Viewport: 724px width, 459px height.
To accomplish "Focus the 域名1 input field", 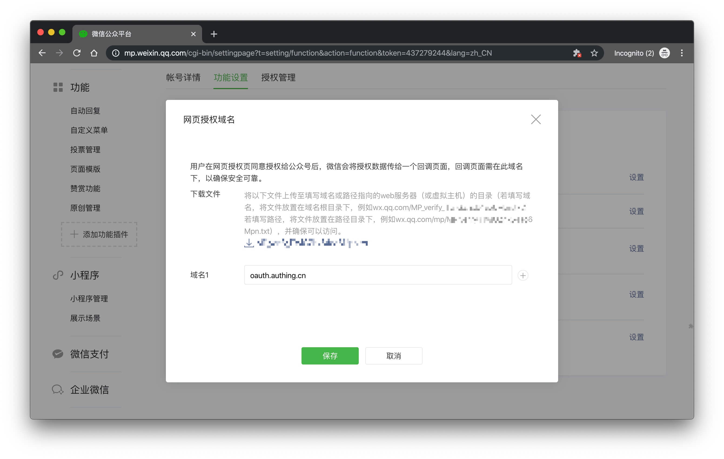I will 378,275.
